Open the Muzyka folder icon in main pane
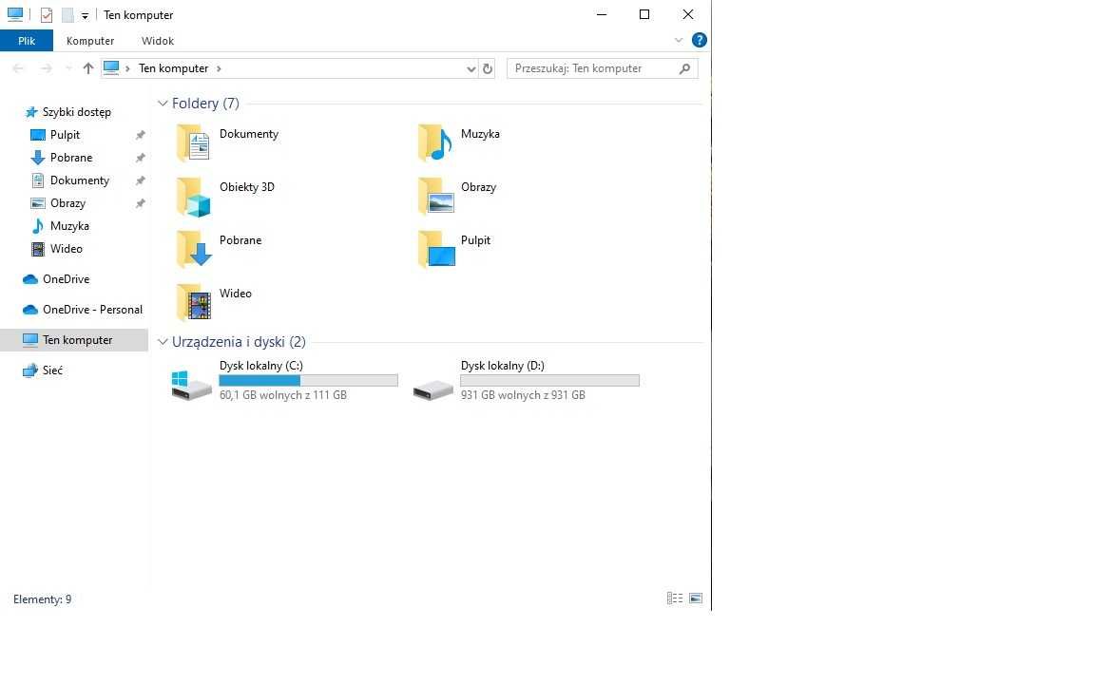 (x=435, y=142)
